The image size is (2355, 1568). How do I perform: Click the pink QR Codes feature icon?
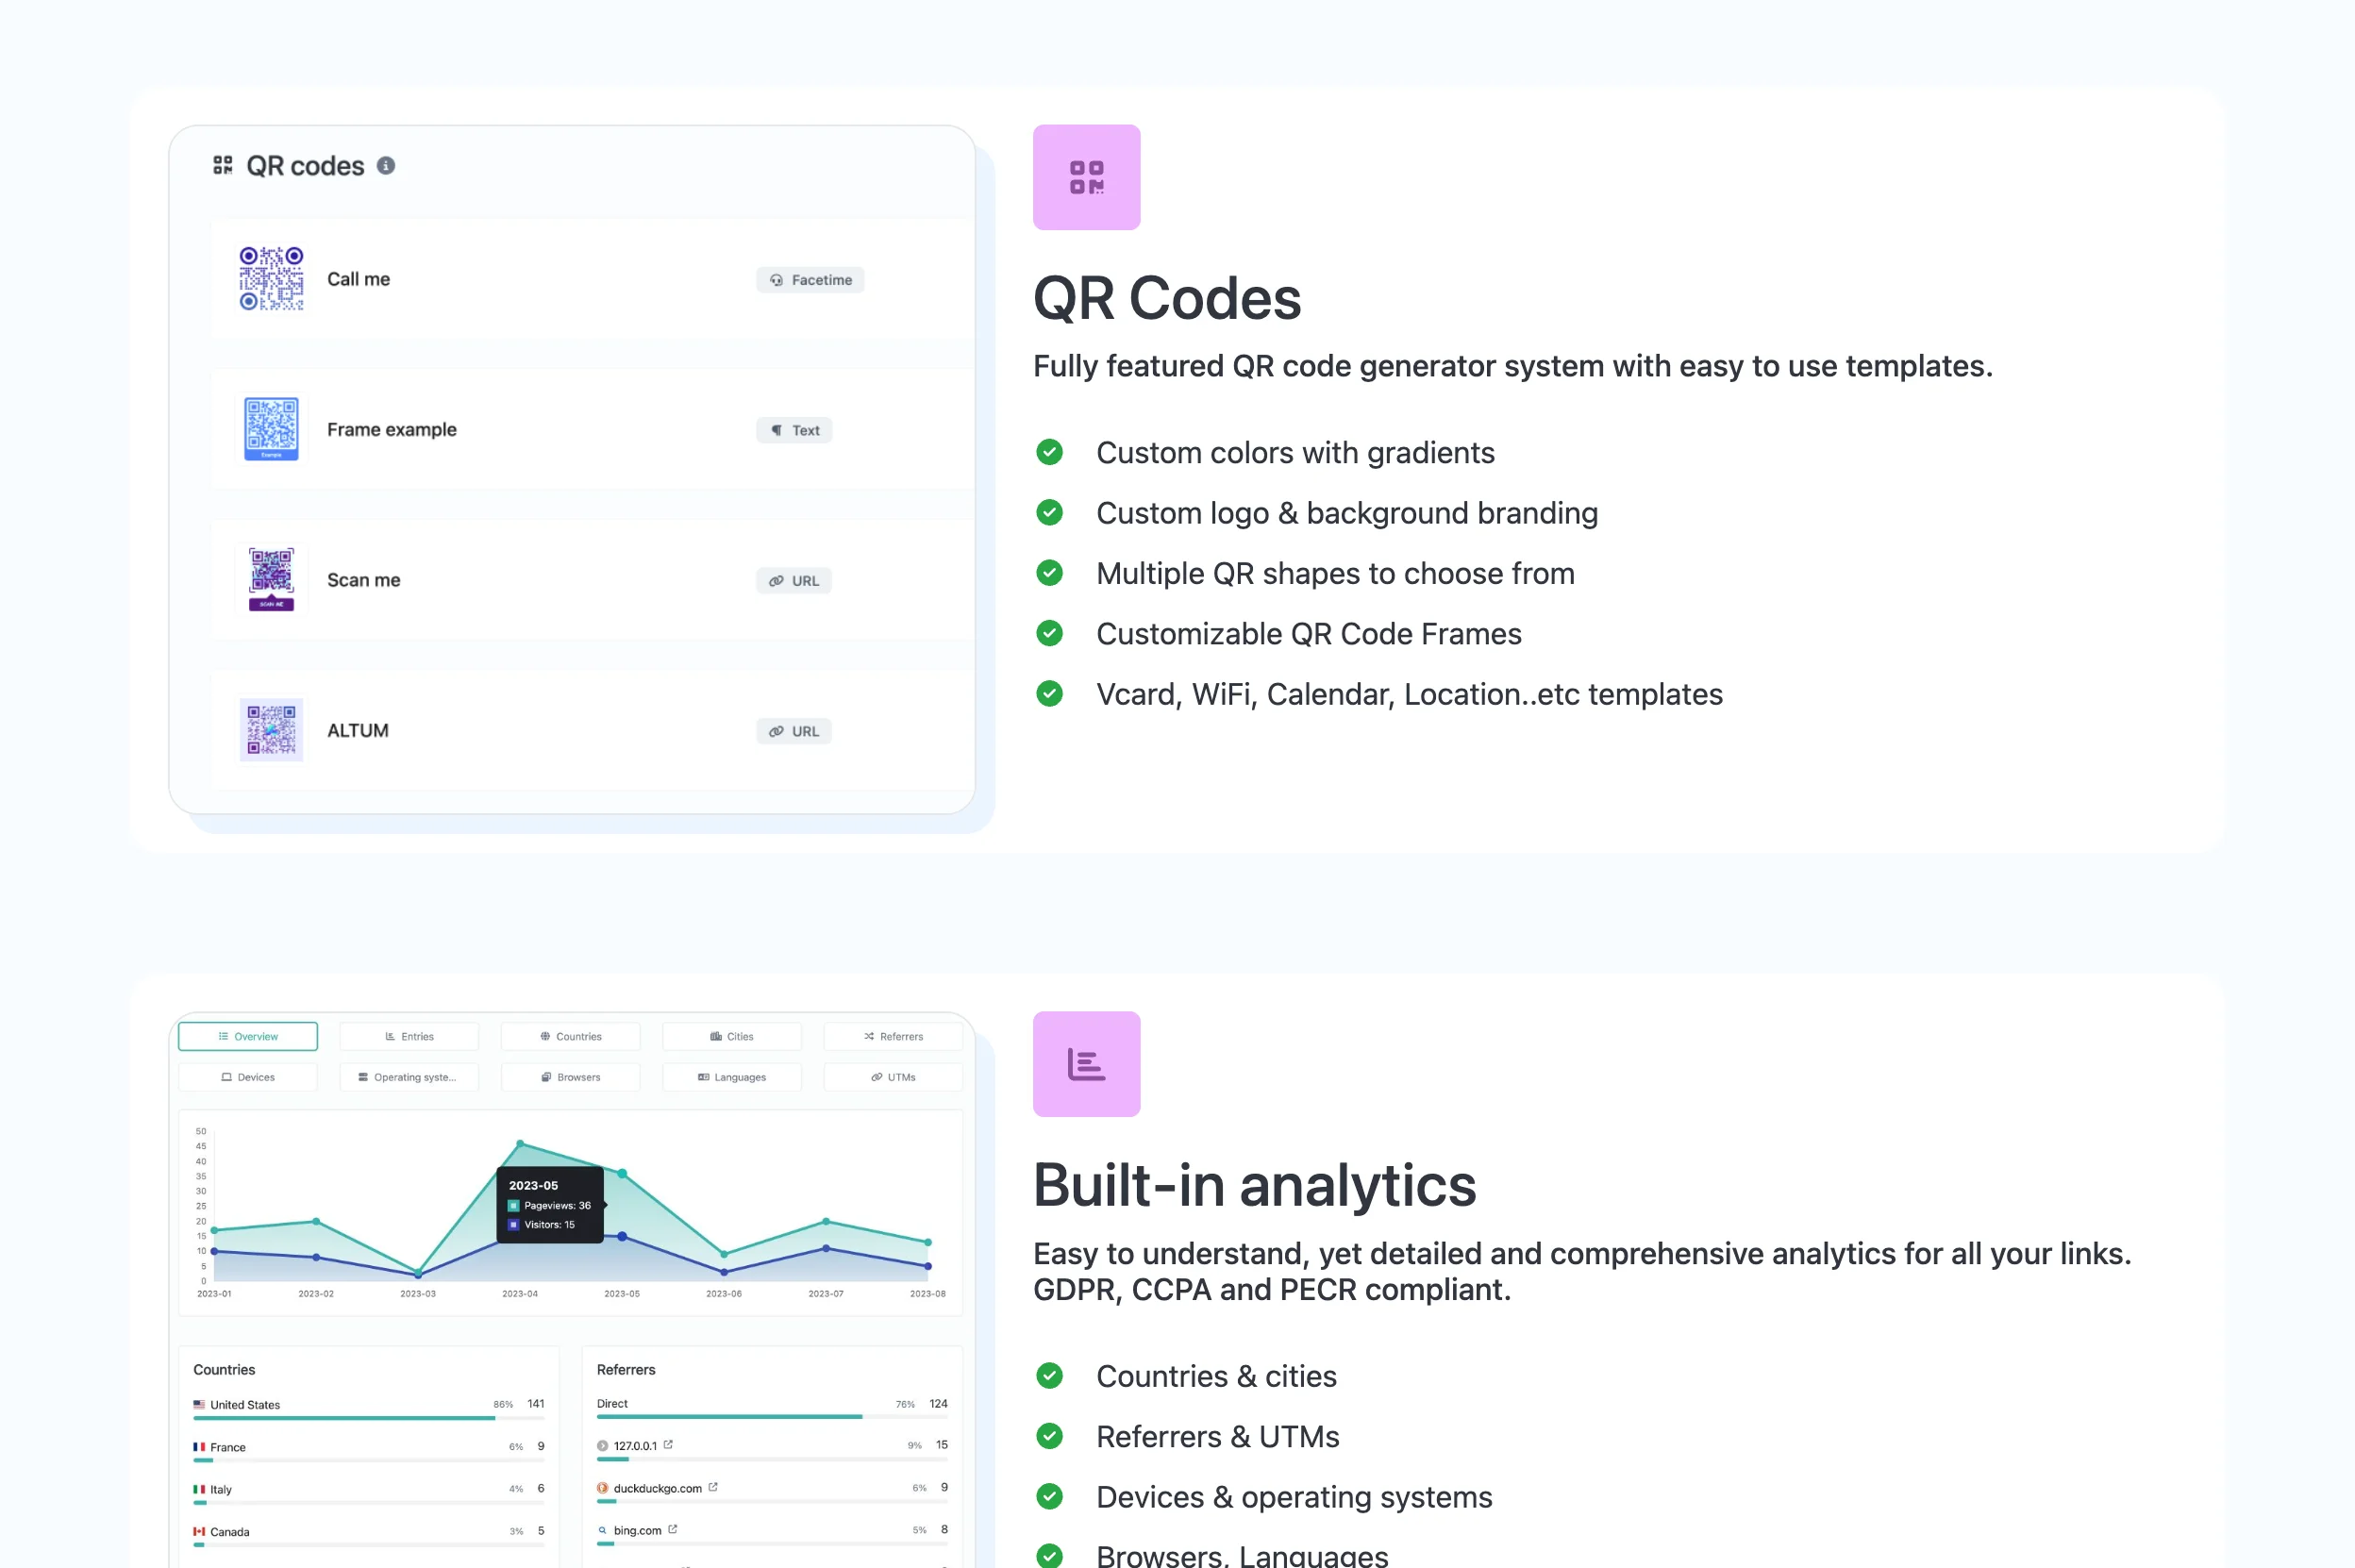tap(1086, 177)
